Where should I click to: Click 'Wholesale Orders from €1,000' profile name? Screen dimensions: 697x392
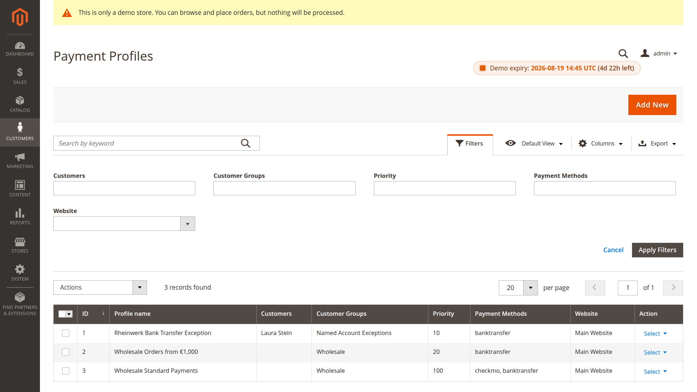tap(156, 352)
